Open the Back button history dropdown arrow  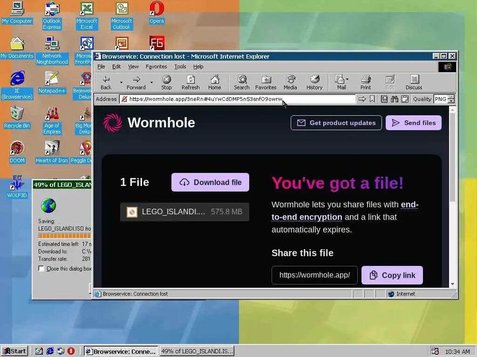tap(121, 83)
